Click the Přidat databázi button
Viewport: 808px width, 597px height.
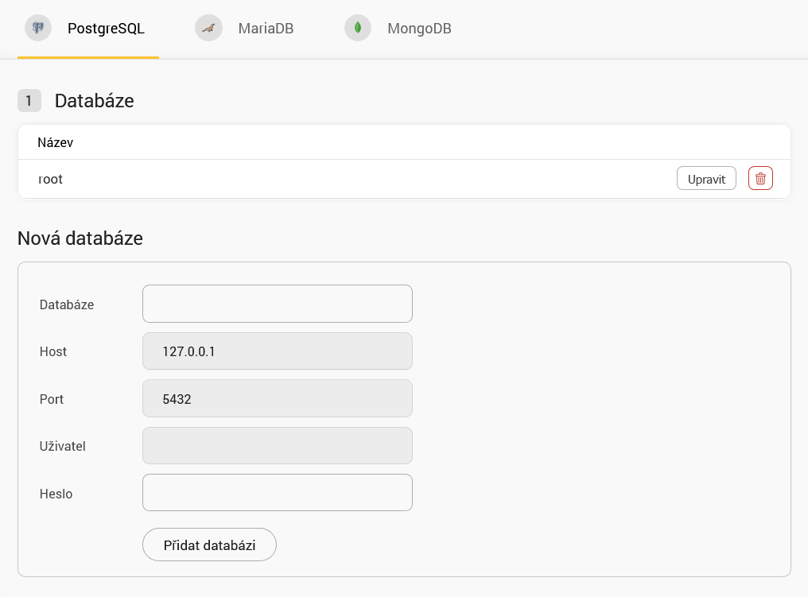point(209,545)
